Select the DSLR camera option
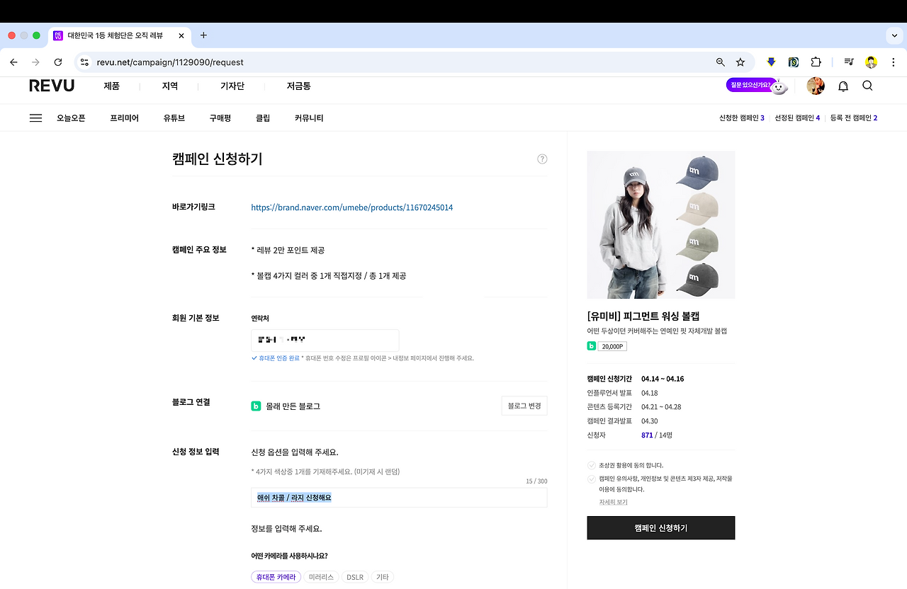 pos(354,576)
